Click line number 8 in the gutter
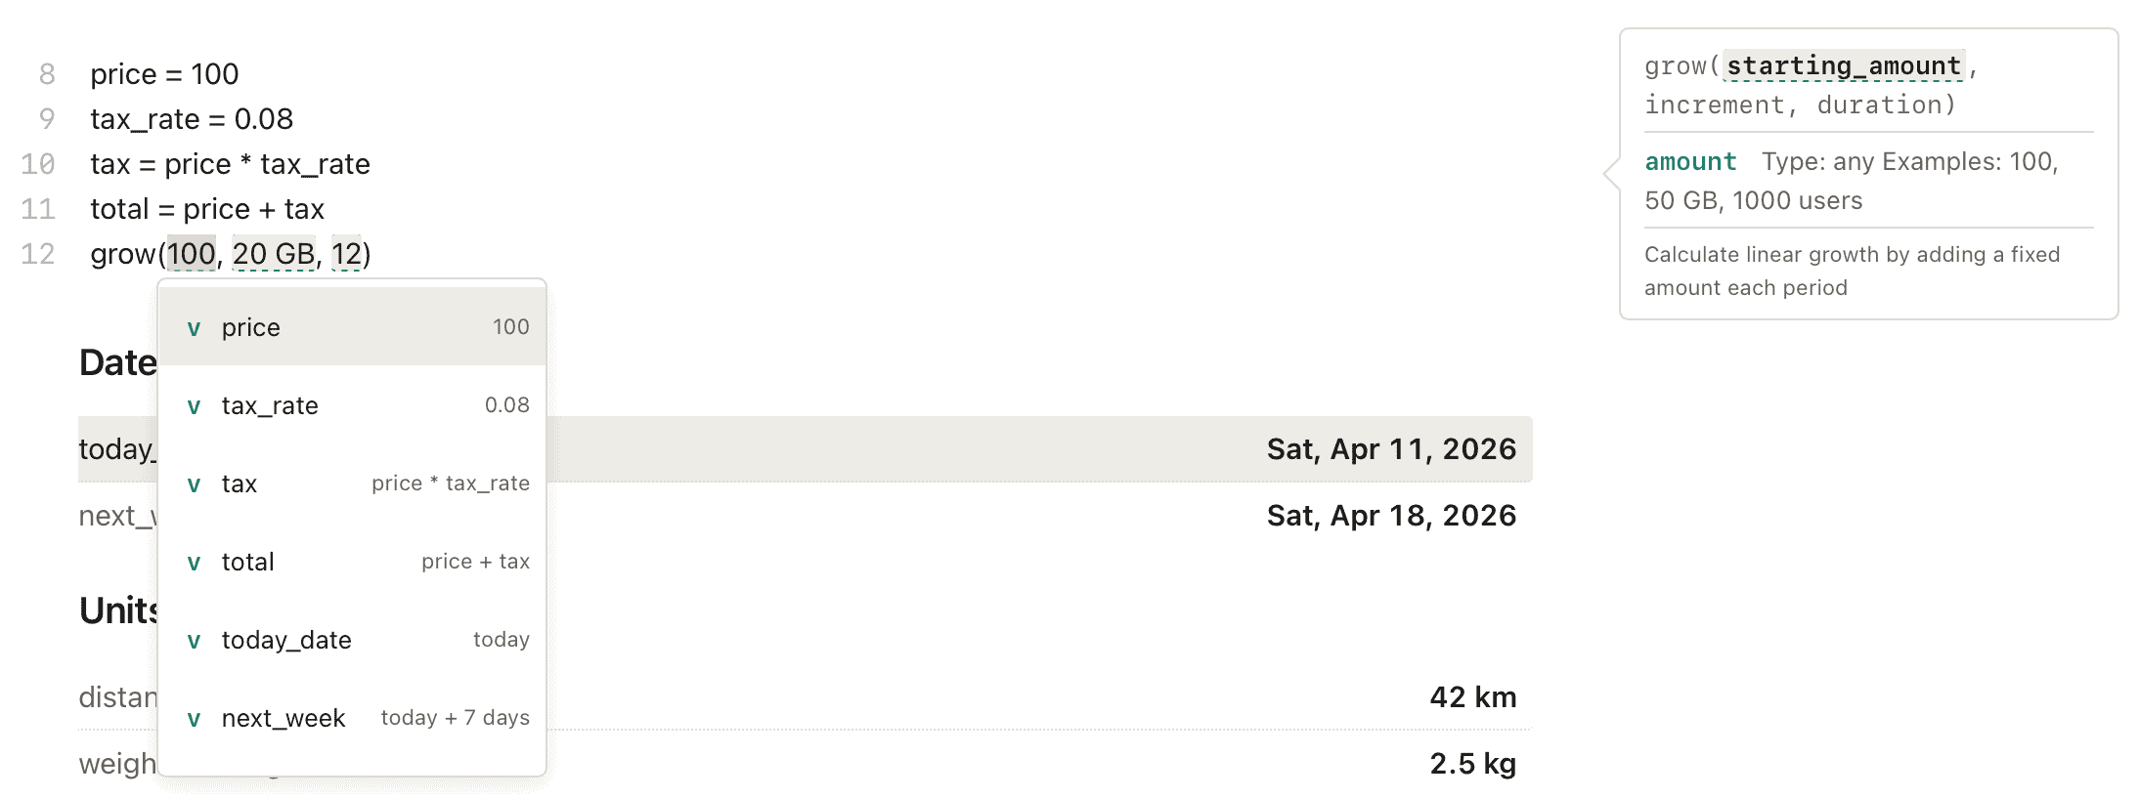Viewport: 2139px width, 799px height. (46, 74)
